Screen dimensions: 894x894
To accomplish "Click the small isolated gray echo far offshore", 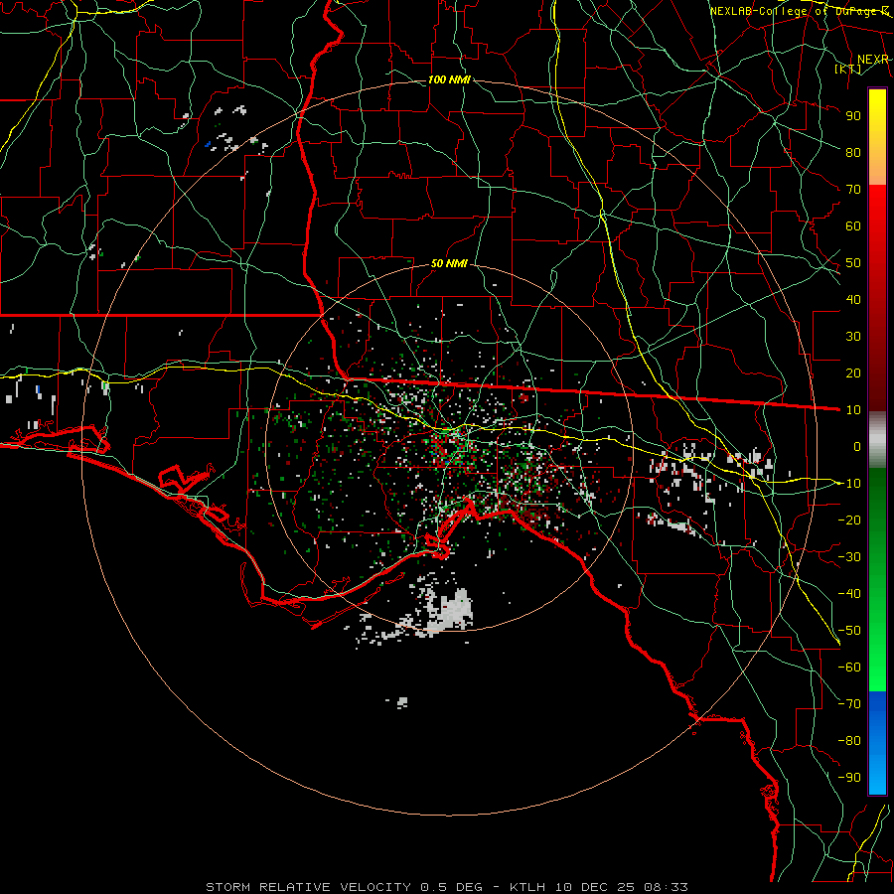I will tap(402, 702).
